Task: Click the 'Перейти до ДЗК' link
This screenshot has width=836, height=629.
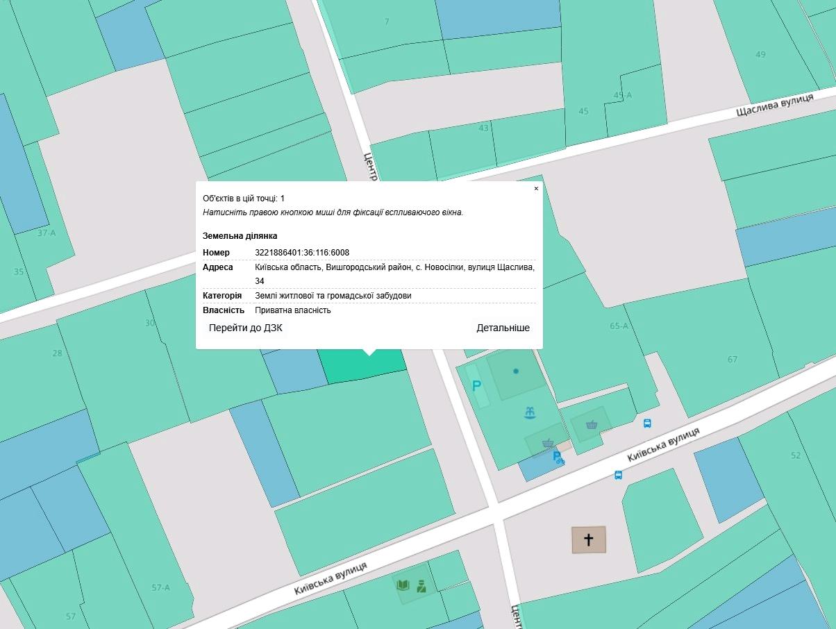Action: 246,328
